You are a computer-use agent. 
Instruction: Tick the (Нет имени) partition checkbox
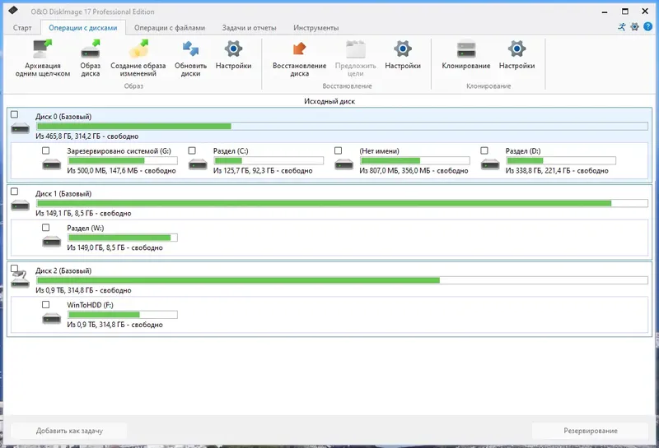[339, 150]
